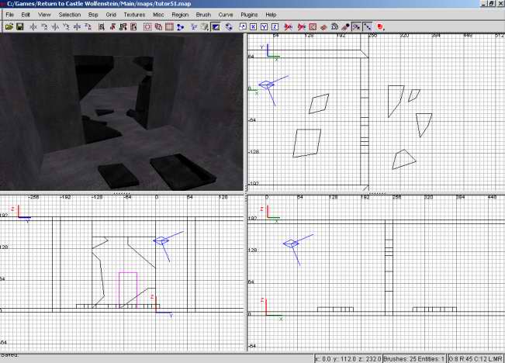Expand the Bsp menu
This screenshot has width=505, height=363.
pyautogui.click(x=93, y=15)
